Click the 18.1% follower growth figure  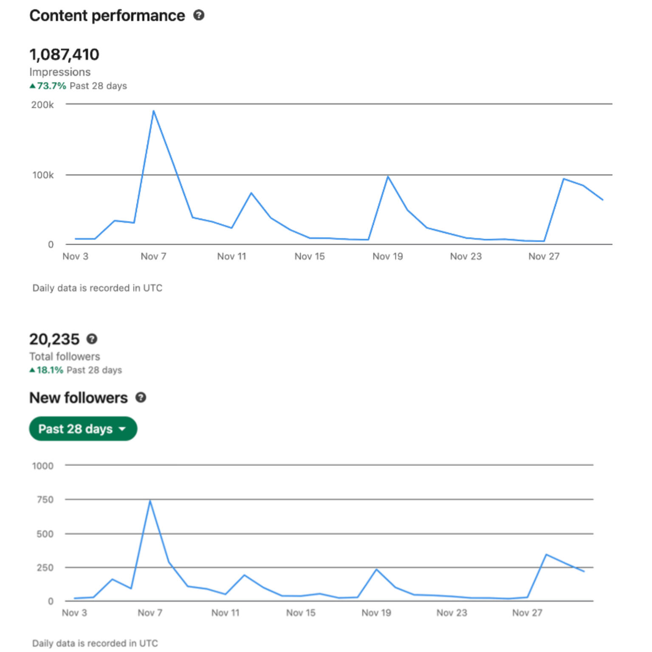pyautogui.click(x=50, y=370)
